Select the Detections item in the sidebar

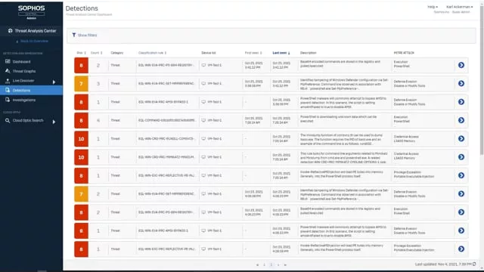(31, 91)
